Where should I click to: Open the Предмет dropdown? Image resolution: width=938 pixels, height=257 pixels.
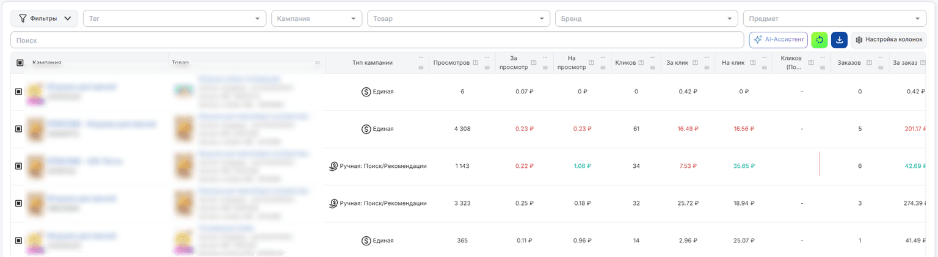tap(835, 18)
